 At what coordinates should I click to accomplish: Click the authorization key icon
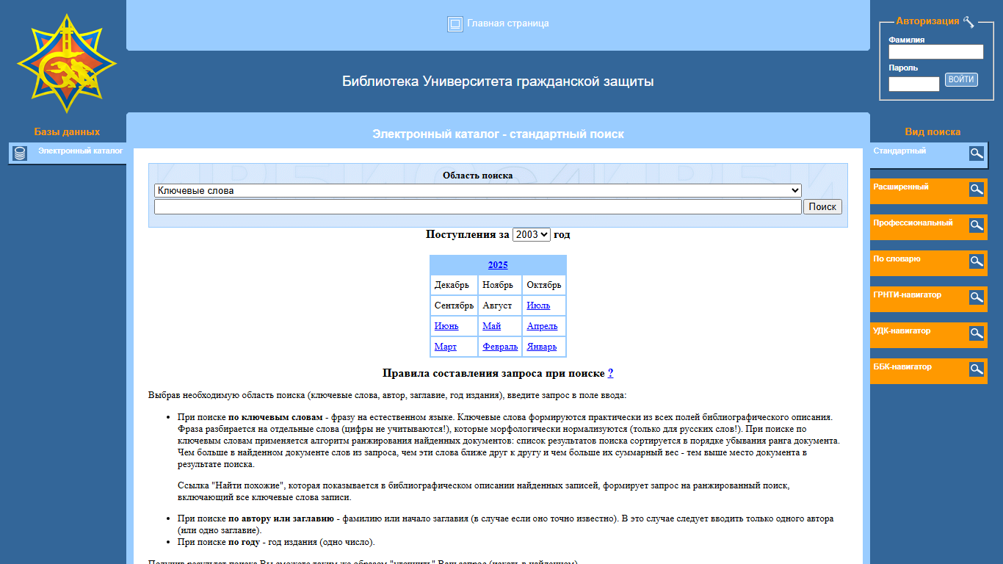[x=968, y=21]
